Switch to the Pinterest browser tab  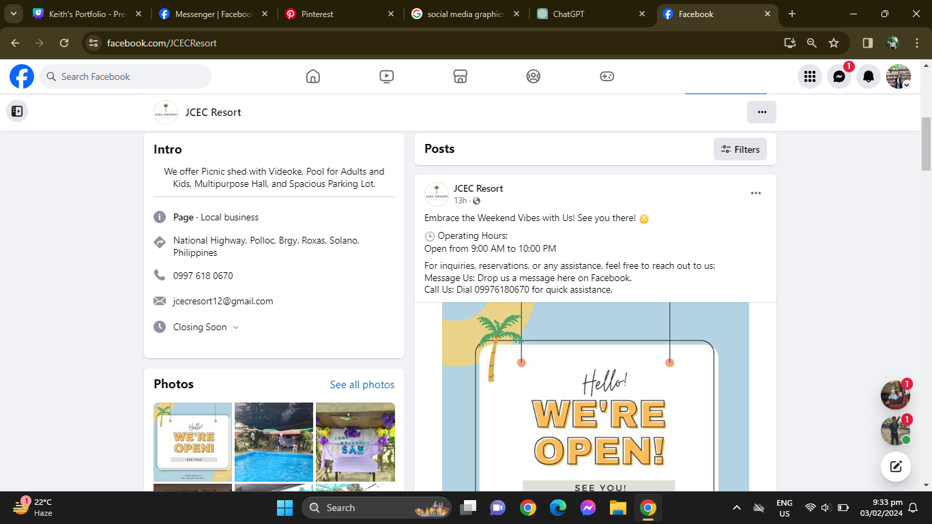339,14
